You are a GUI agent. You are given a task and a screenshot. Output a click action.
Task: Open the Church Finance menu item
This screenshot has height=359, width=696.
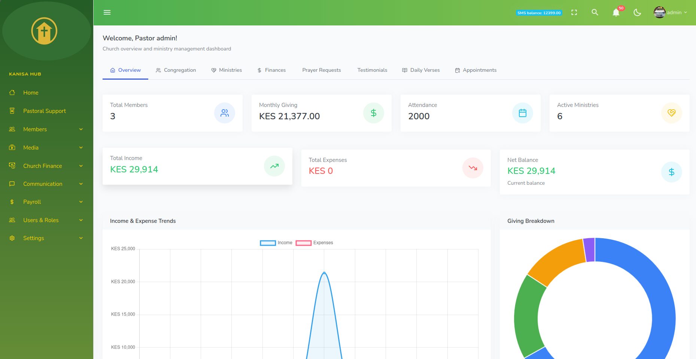(x=46, y=166)
